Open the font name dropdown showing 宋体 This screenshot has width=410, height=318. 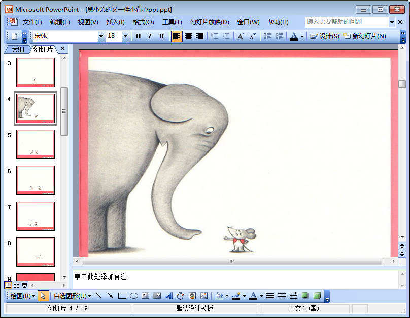point(101,36)
